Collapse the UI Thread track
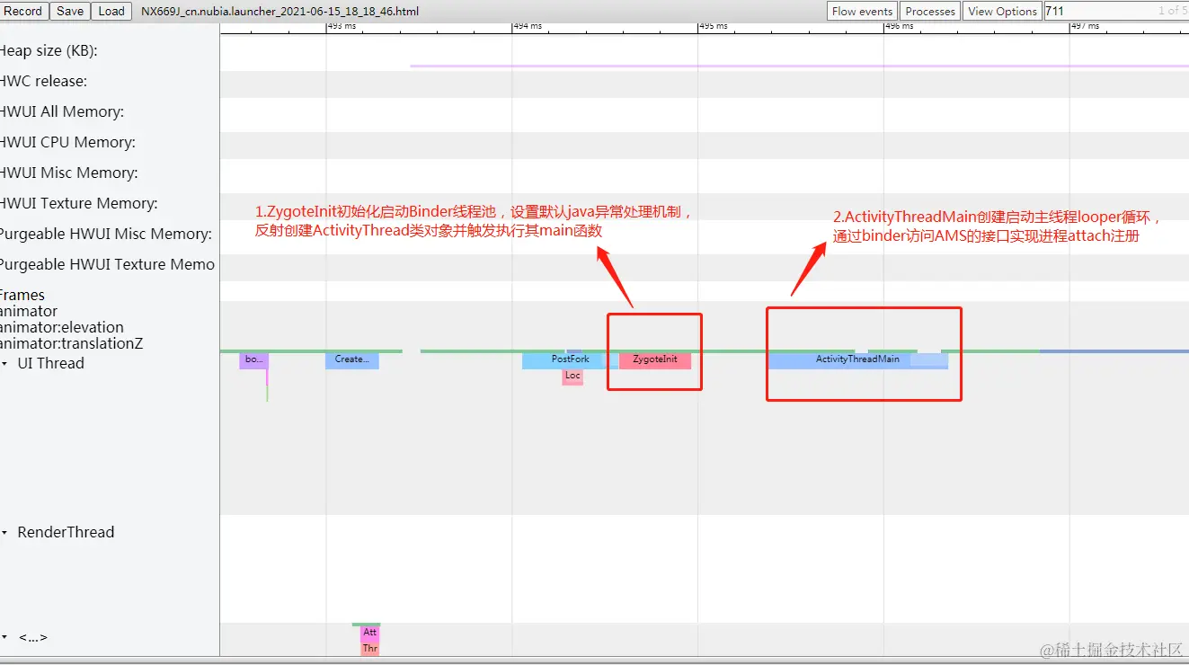Image resolution: width=1189 pixels, height=665 pixels. click(5, 364)
